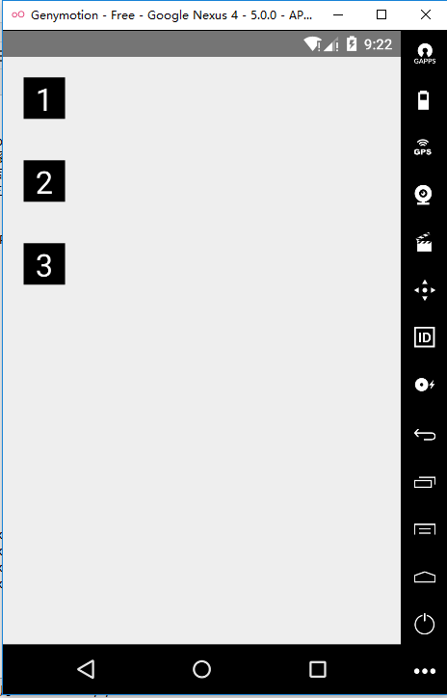The height and width of the screenshot is (698, 447).
Task: Click the sidebar home button
Action: [x=424, y=577]
